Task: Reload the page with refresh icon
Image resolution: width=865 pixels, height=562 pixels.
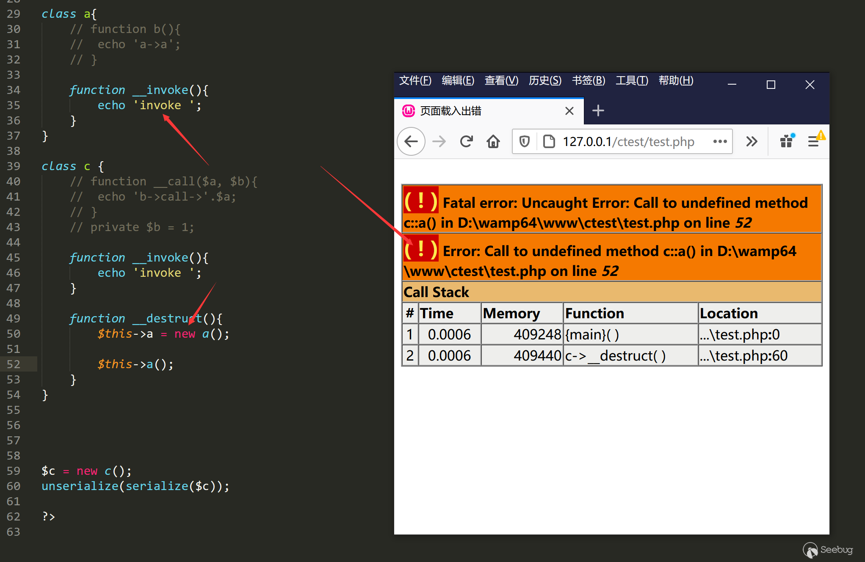Action: 466,141
